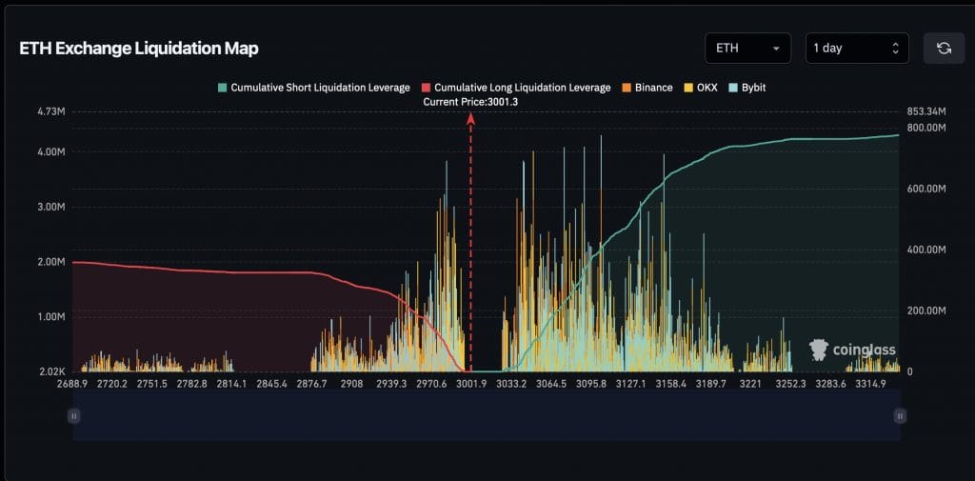The width and height of the screenshot is (975, 481).
Task: Toggle Cumulative Short Liquidation Leverage legend
Action: tap(314, 88)
